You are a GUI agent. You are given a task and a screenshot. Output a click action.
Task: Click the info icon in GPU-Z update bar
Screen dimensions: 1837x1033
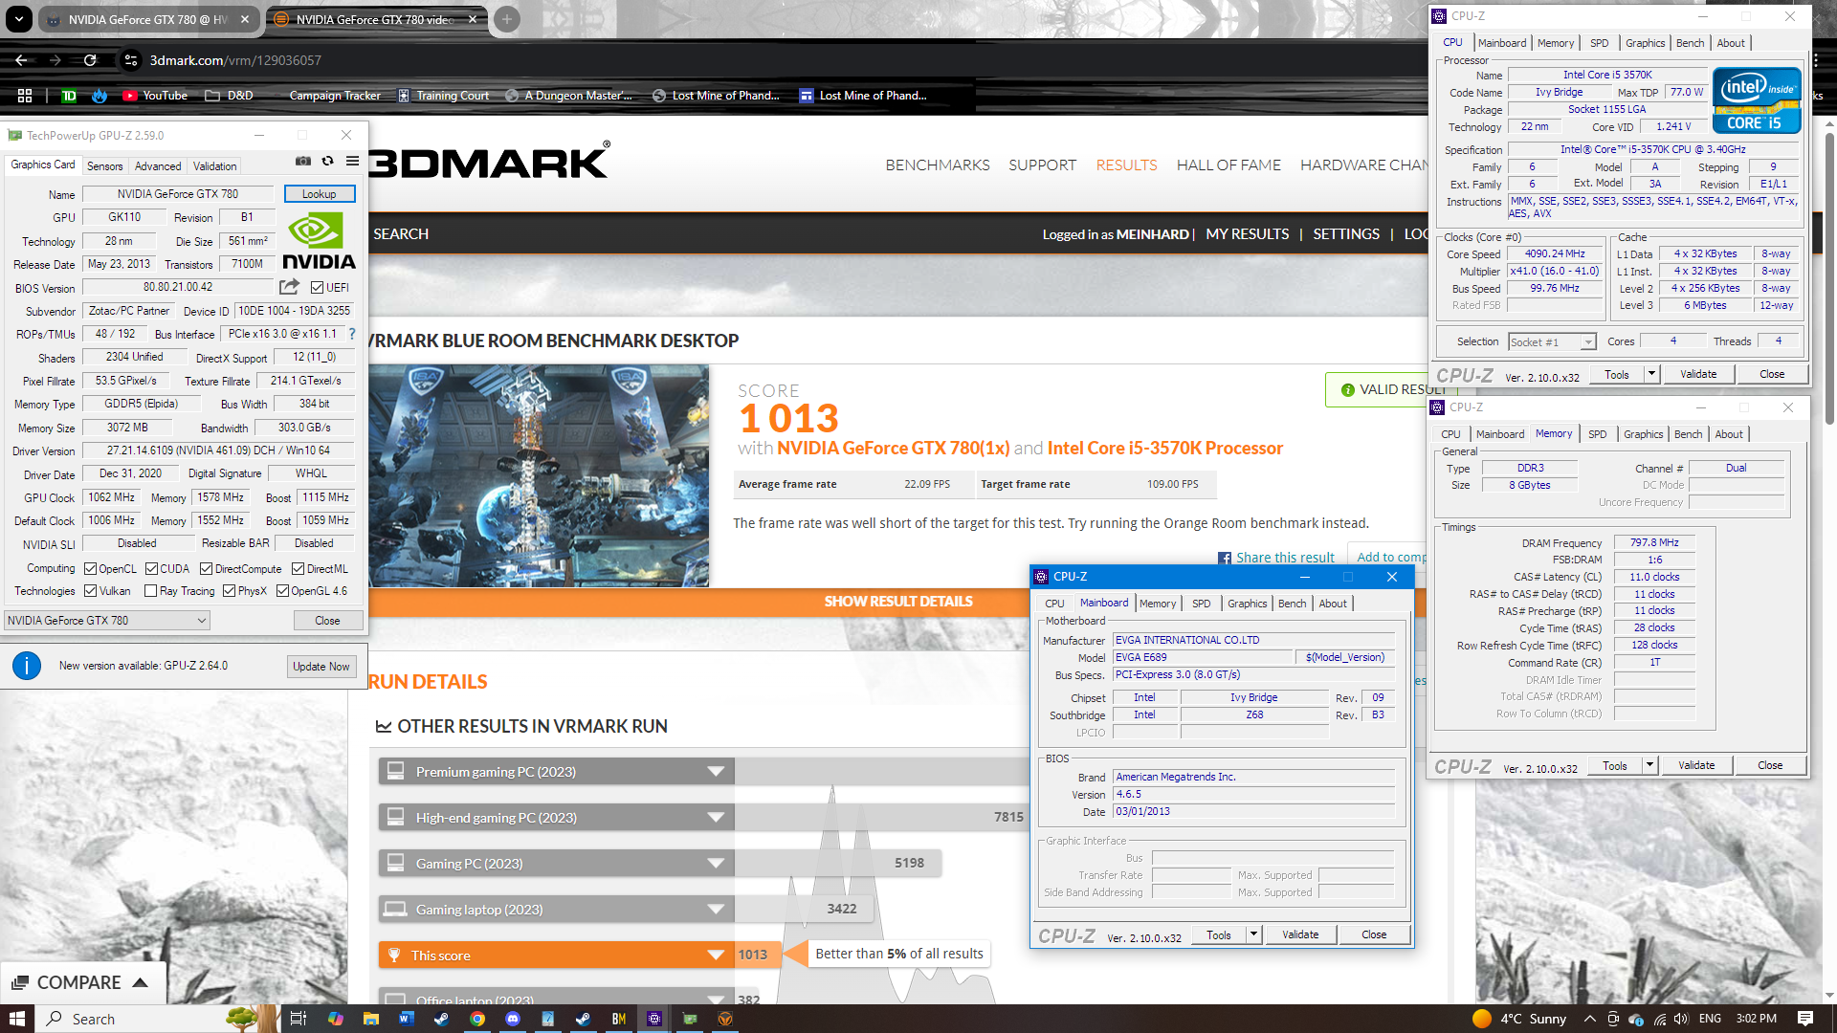click(x=27, y=666)
